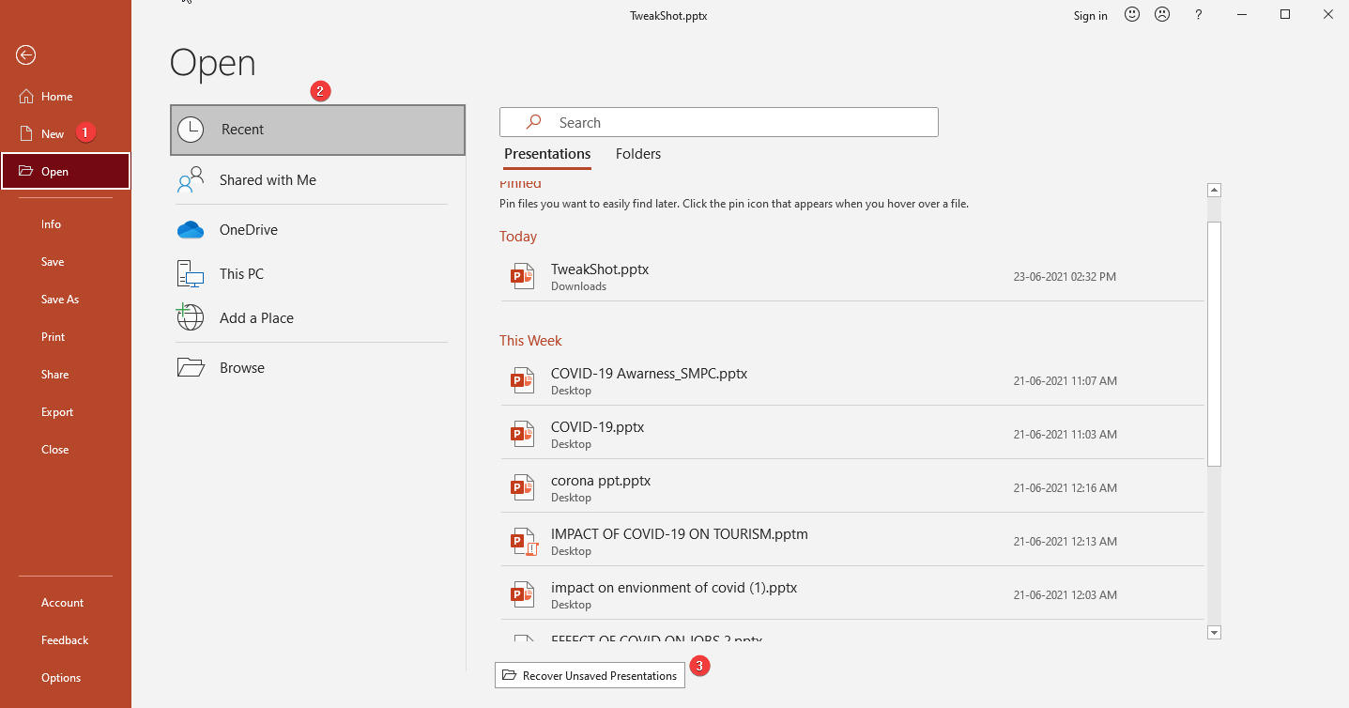This screenshot has width=1349, height=708.
Task: Switch to the Presentations tab
Action: 547,154
